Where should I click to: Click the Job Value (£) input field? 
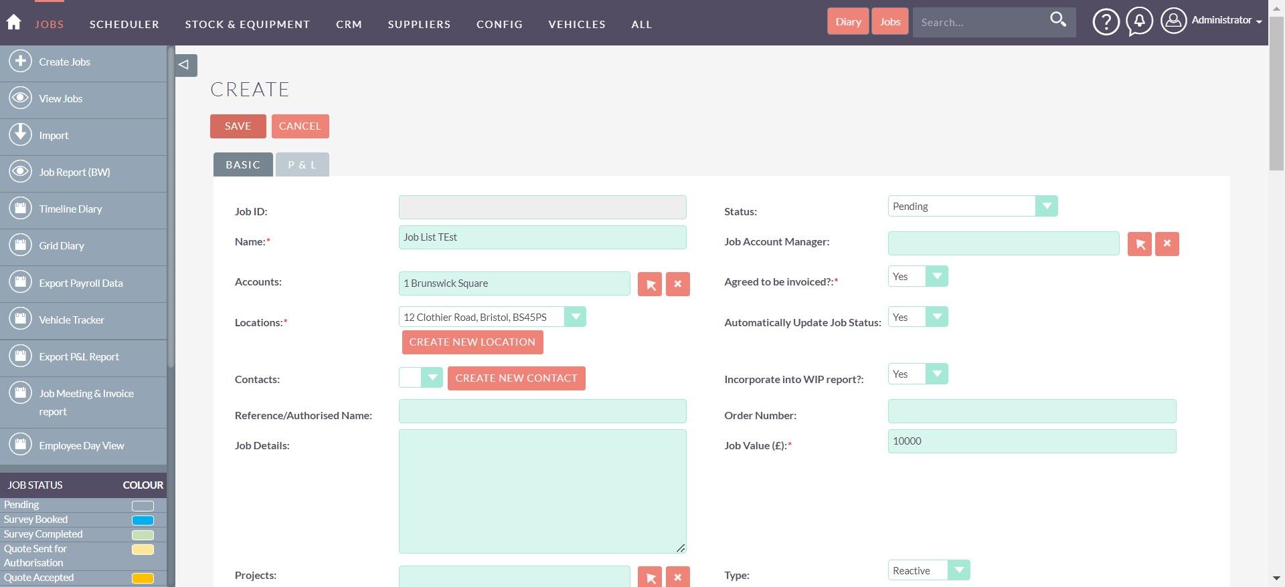click(x=1032, y=441)
